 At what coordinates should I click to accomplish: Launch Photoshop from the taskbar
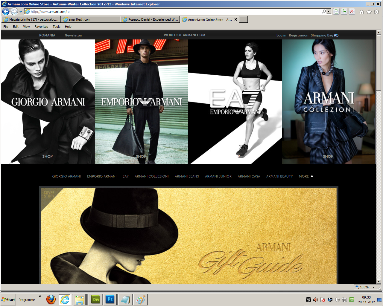coord(110,299)
